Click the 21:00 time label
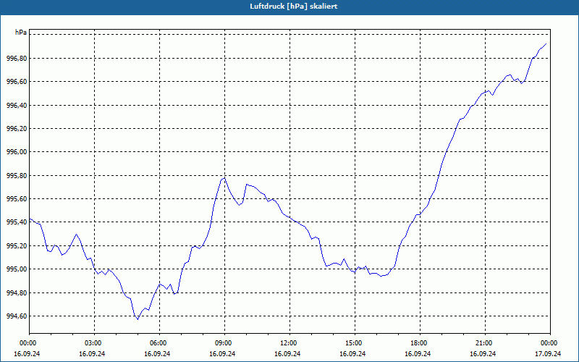 (x=485, y=343)
